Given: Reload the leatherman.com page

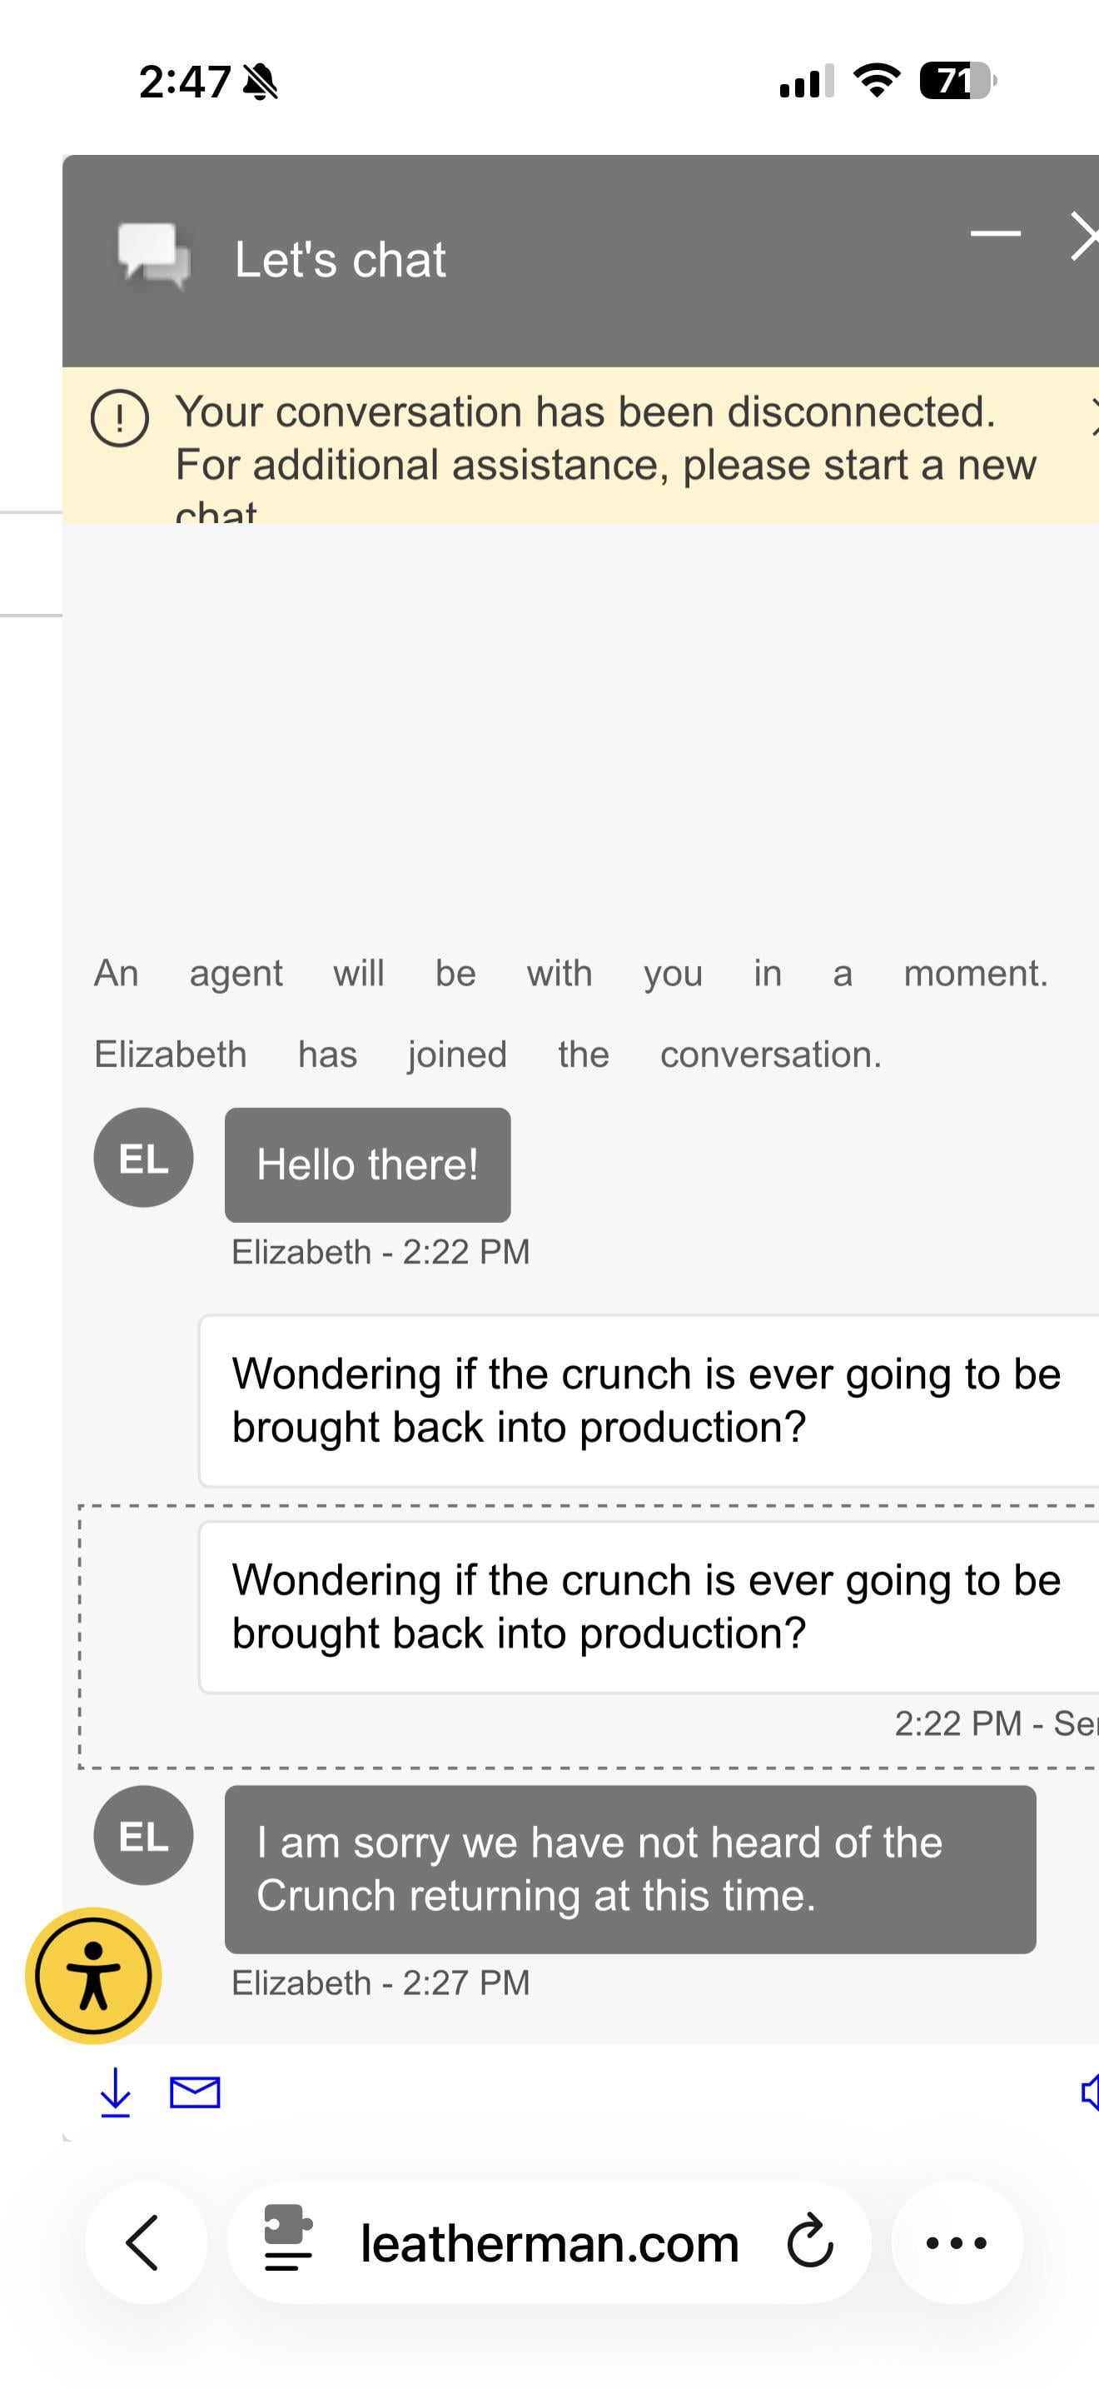Looking at the screenshot, I should pyautogui.click(x=810, y=2242).
